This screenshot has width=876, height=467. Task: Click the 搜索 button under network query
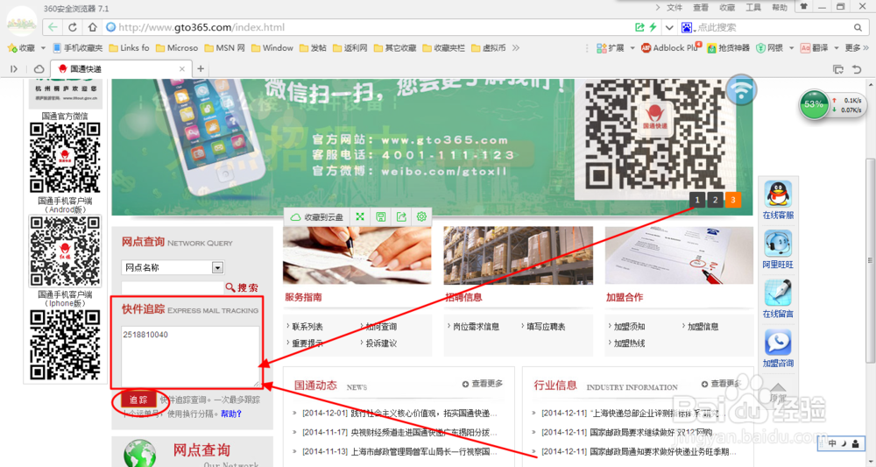coord(242,287)
